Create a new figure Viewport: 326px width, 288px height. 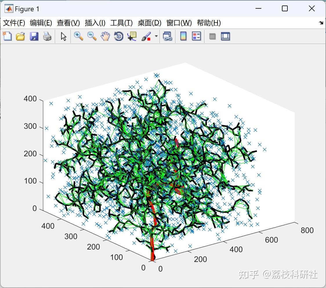point(7,36)
